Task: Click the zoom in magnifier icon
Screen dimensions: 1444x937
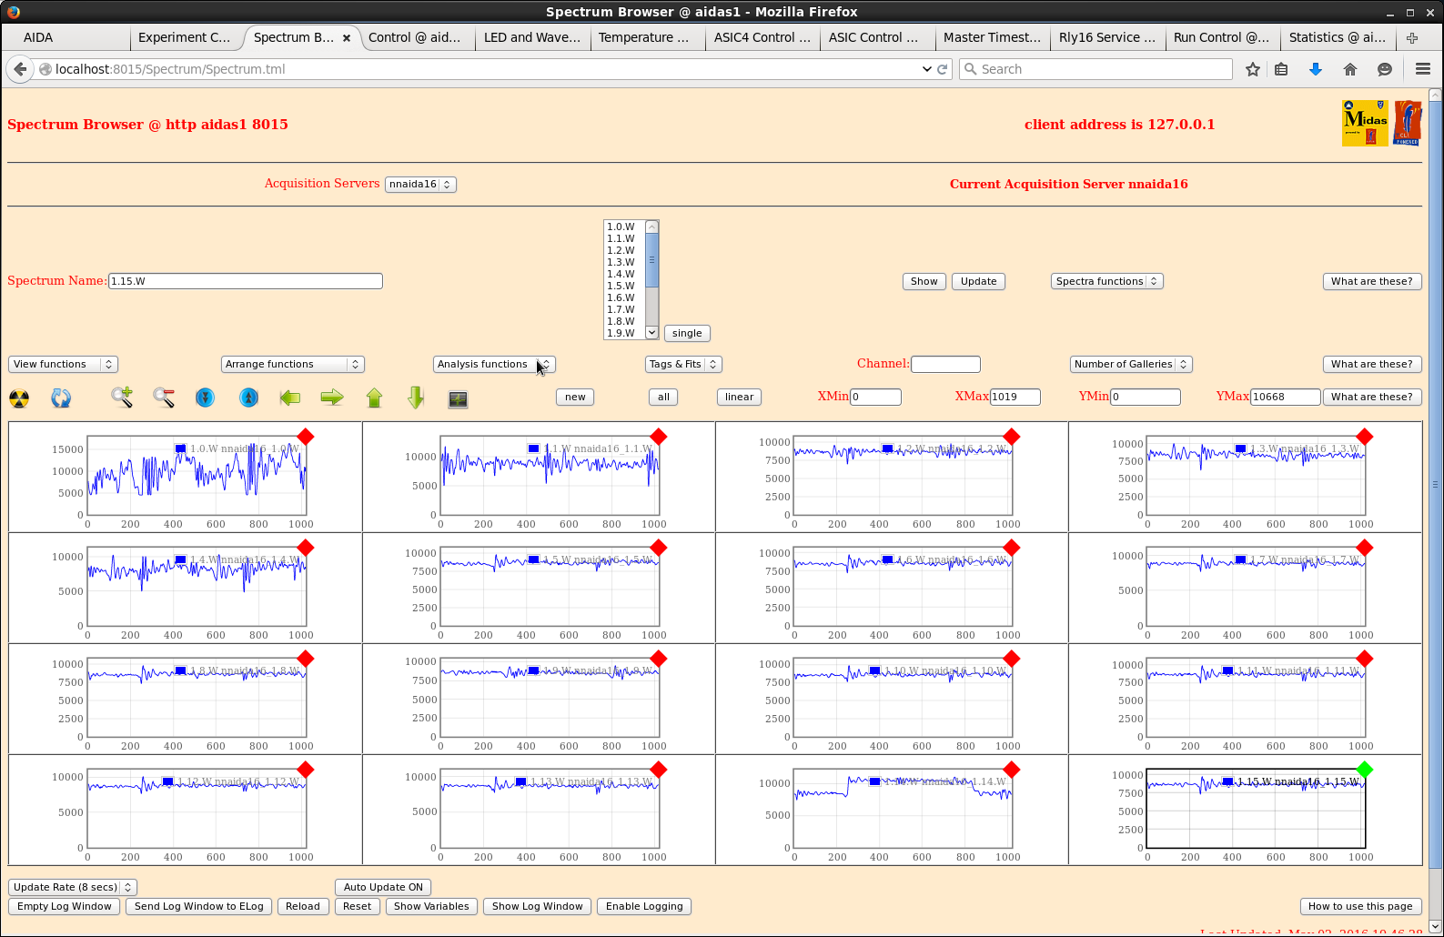Action: [x=122, y=398]
